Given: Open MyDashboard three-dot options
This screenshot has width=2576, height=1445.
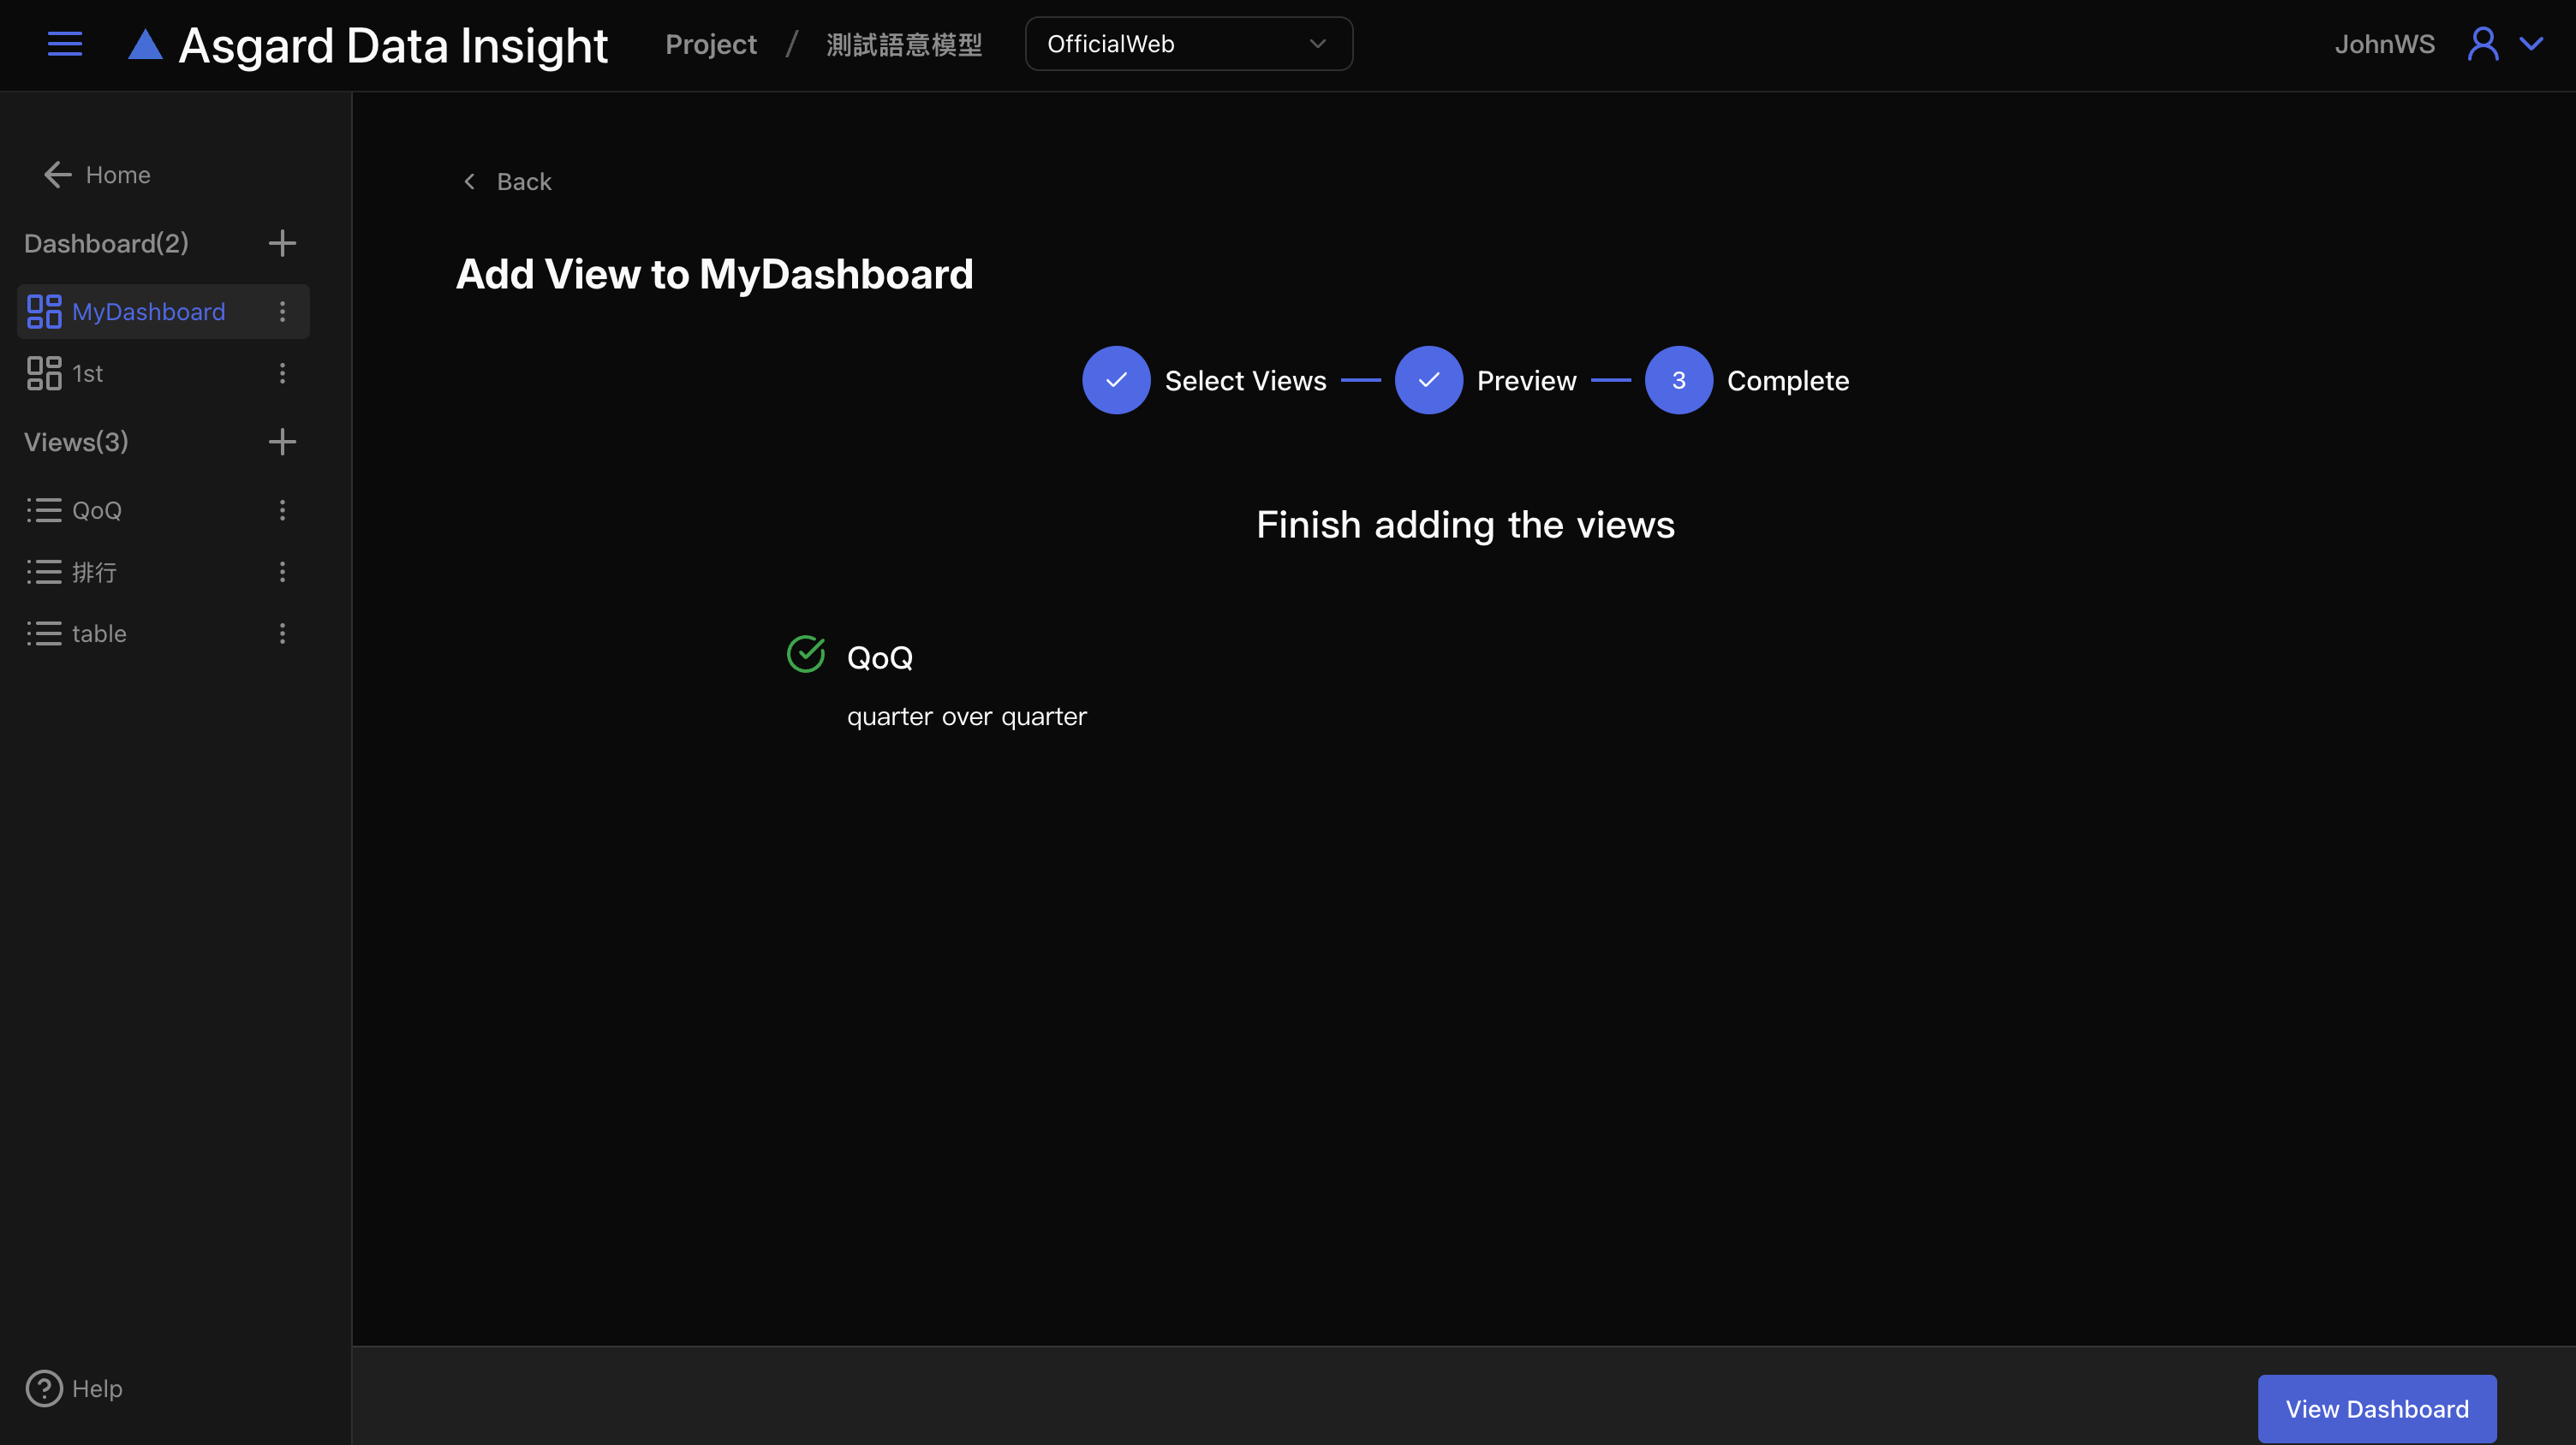Looking at the screenshot, I should [x=282, y=312].
